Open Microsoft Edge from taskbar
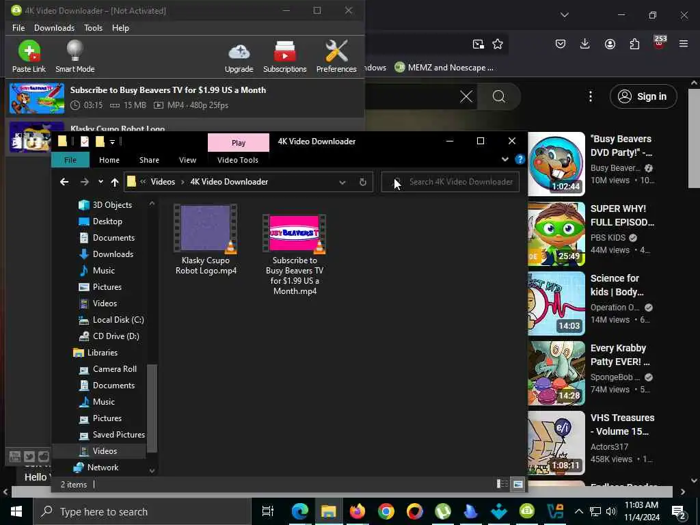 [299, 511]
